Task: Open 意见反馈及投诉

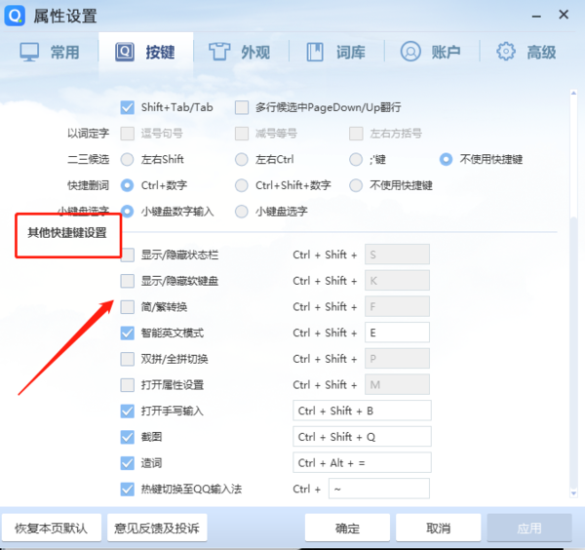Action: tap(157, 528)
